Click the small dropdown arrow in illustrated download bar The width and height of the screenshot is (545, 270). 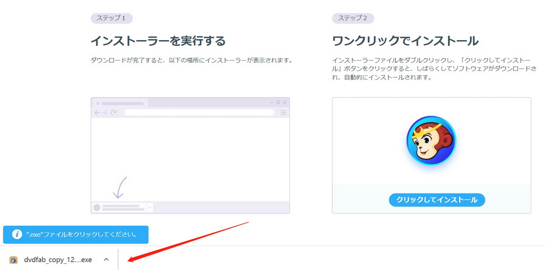pyautogui.click(x=150, y=207)
